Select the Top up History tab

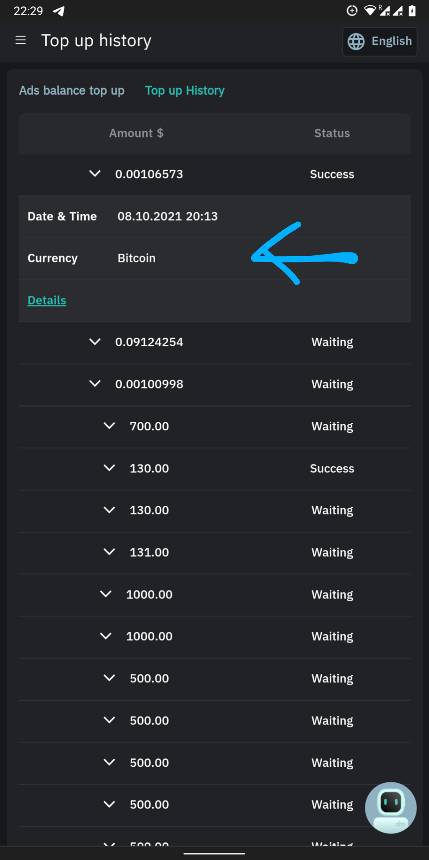pos(185,91)
